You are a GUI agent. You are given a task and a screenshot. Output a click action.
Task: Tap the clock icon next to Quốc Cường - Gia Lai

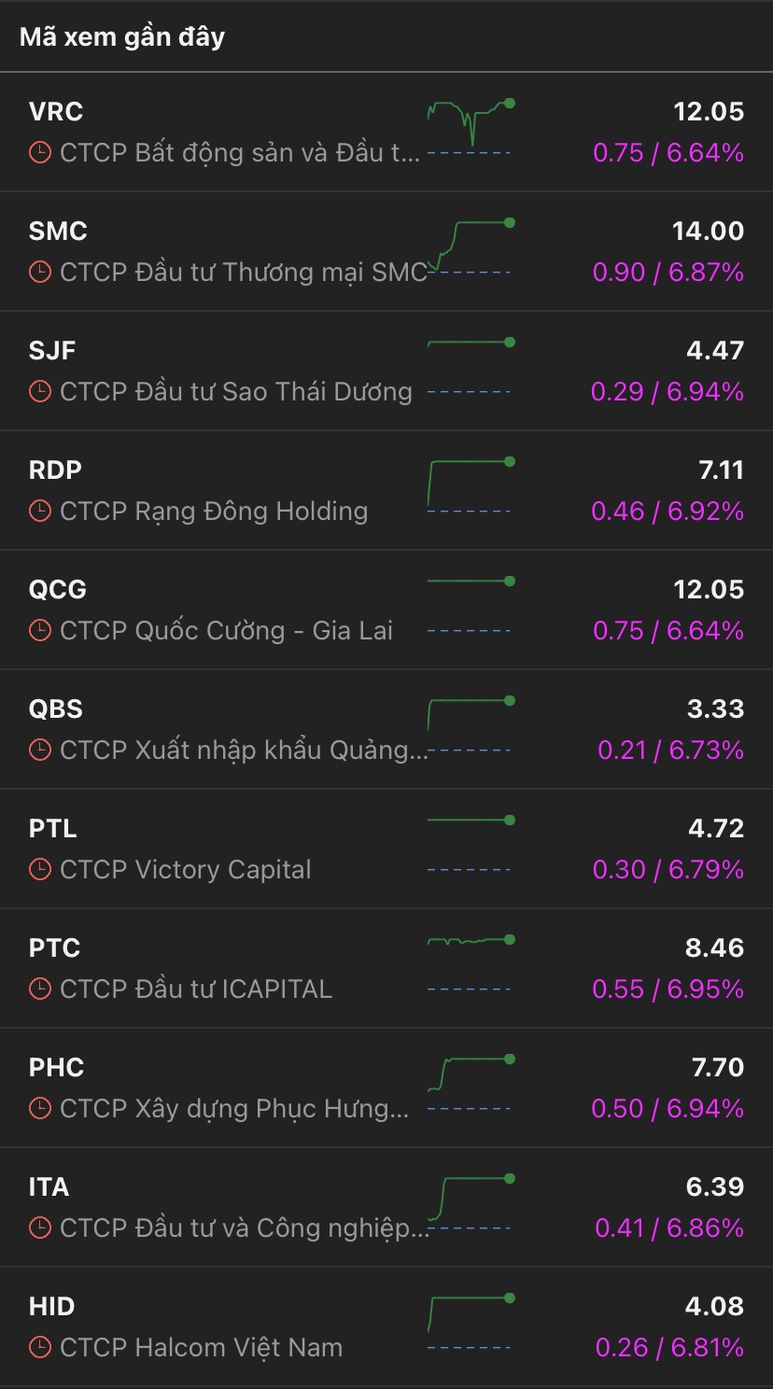pyautogui.click(x=40, y=630)
